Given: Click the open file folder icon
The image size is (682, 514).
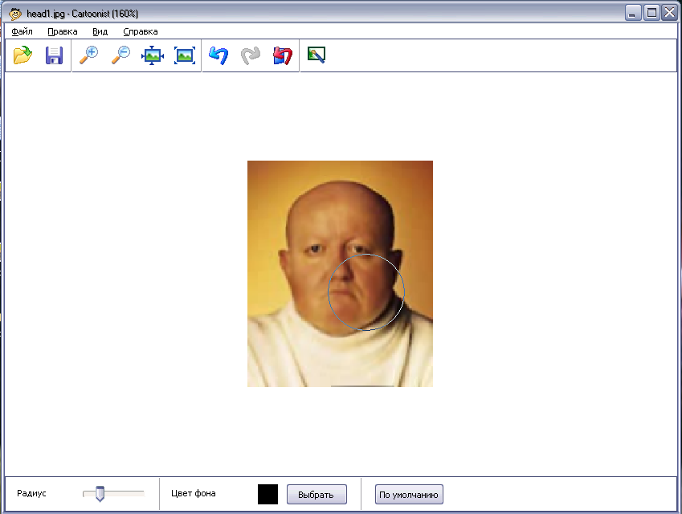Looking at the screenshot, I should coord(22,55).
